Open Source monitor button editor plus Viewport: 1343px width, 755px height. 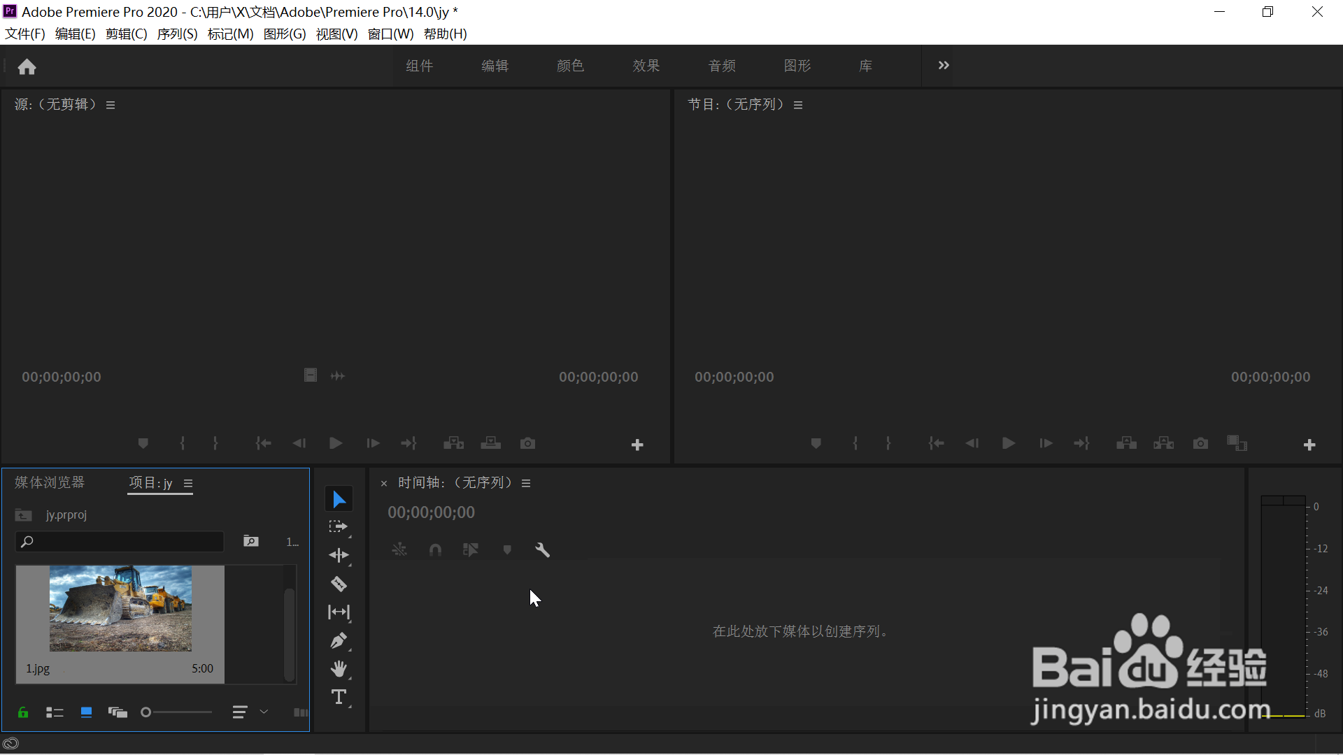637,445
